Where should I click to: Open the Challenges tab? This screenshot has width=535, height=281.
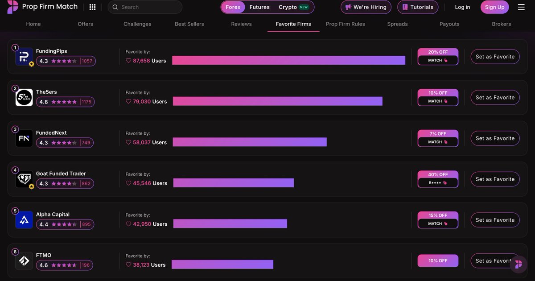tap(137, 24)
